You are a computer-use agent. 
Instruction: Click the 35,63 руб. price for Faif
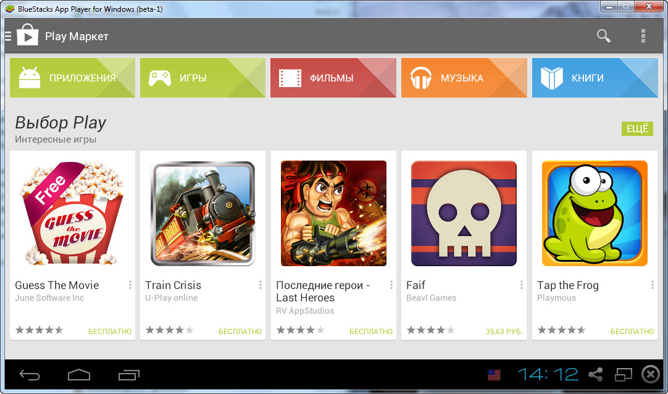(504, 332)
